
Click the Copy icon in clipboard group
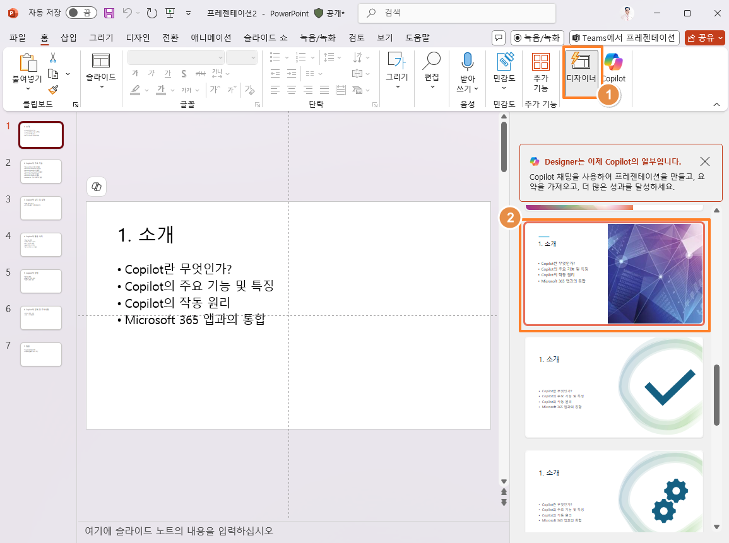coord(54,74)
